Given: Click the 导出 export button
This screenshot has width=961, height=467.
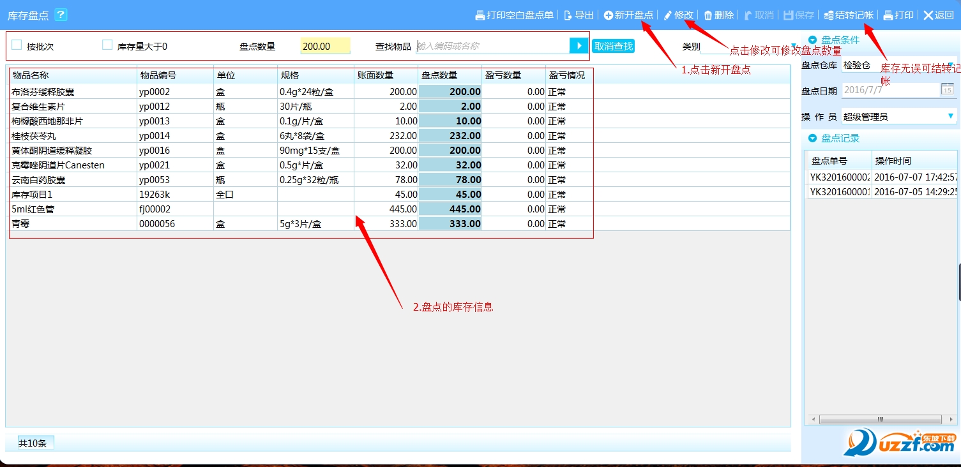Looking at the screenshot, I should [579, 15].
